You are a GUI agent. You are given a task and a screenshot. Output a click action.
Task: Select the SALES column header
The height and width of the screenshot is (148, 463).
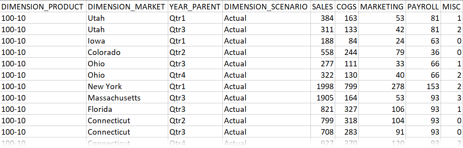pos(323,7)
